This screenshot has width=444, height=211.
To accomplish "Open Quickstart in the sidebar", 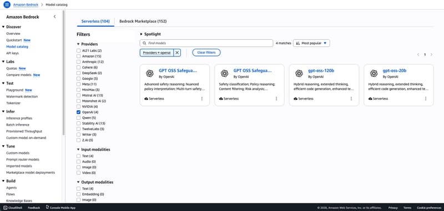I will click(x=14, y=40).
